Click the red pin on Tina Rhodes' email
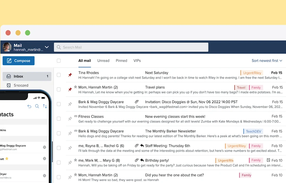This screenshot has height=183, width=286. click(70, 75)
